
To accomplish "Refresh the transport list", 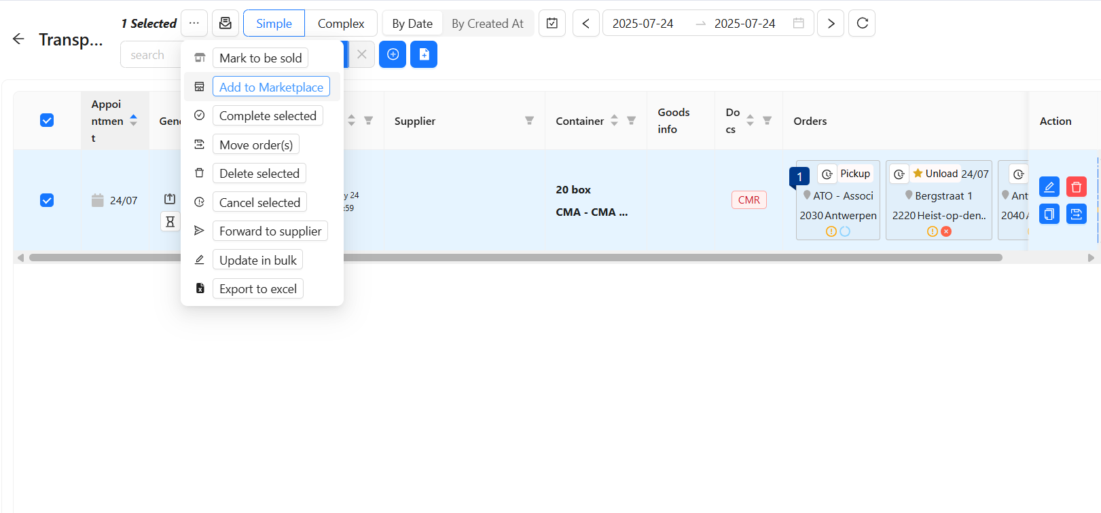I will [x=862, y=23].
